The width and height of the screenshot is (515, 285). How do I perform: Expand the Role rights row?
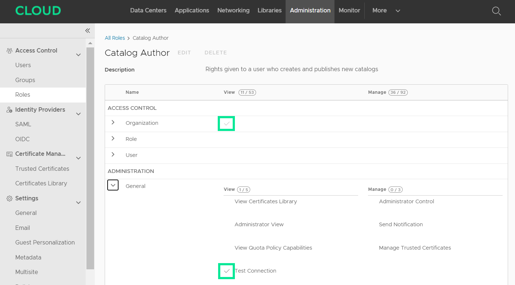(113, 139)
